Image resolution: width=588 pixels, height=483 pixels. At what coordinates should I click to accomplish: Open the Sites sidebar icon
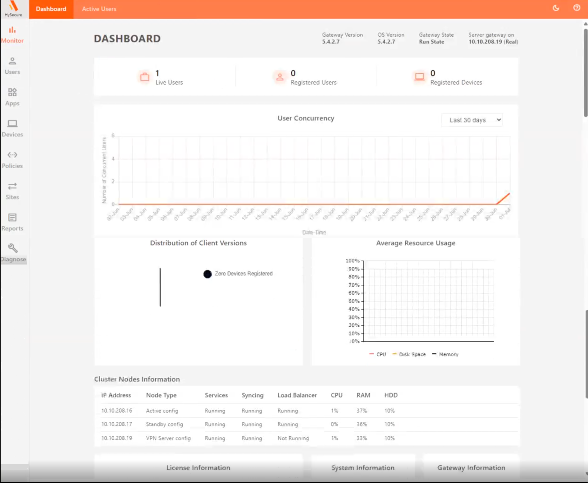(x=12, y=186)
